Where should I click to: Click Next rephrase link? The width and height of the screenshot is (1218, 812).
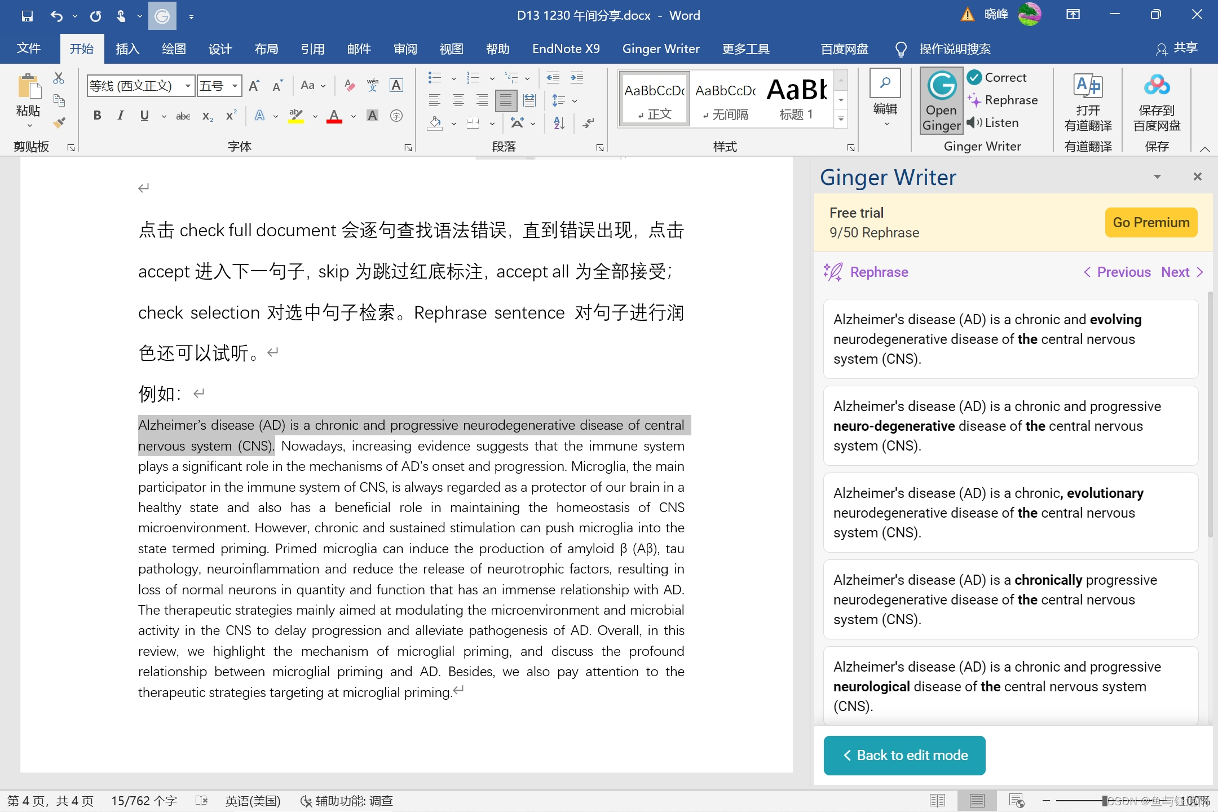(x=1182, y=272)
